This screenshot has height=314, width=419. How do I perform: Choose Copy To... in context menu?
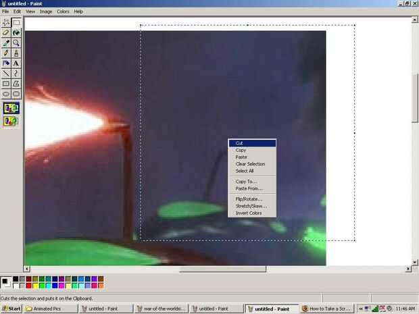tap(252, 182)
